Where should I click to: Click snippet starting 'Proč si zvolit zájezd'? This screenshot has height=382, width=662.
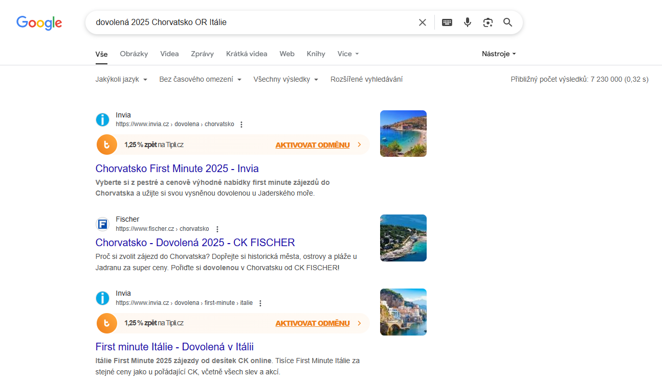226,261
